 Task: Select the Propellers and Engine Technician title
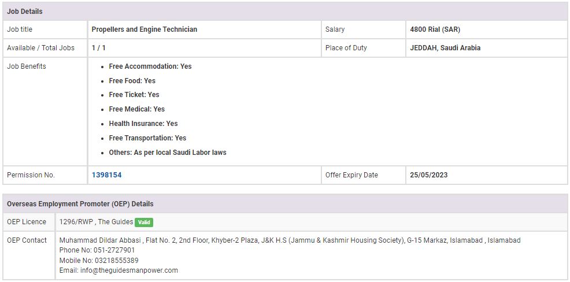pos(144,29)
